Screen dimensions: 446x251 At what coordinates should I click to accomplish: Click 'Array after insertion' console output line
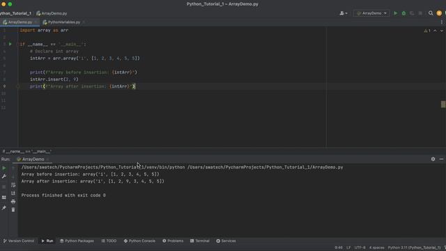(93, 181)
